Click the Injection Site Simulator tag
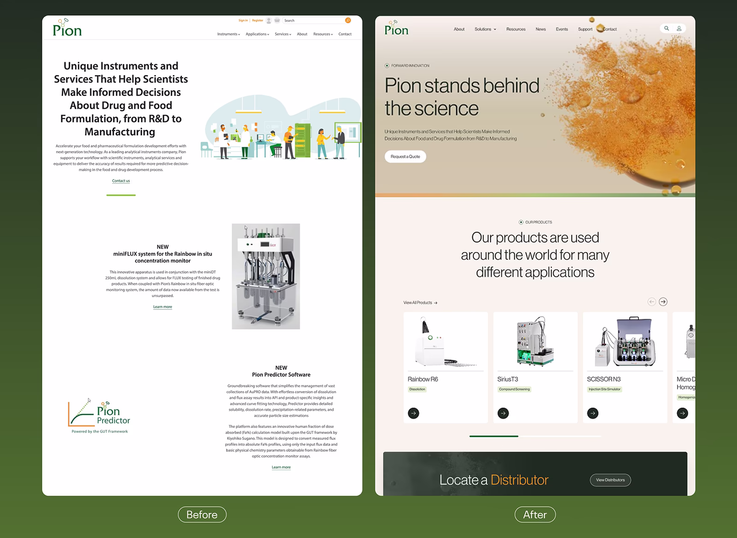 [605, 389]
